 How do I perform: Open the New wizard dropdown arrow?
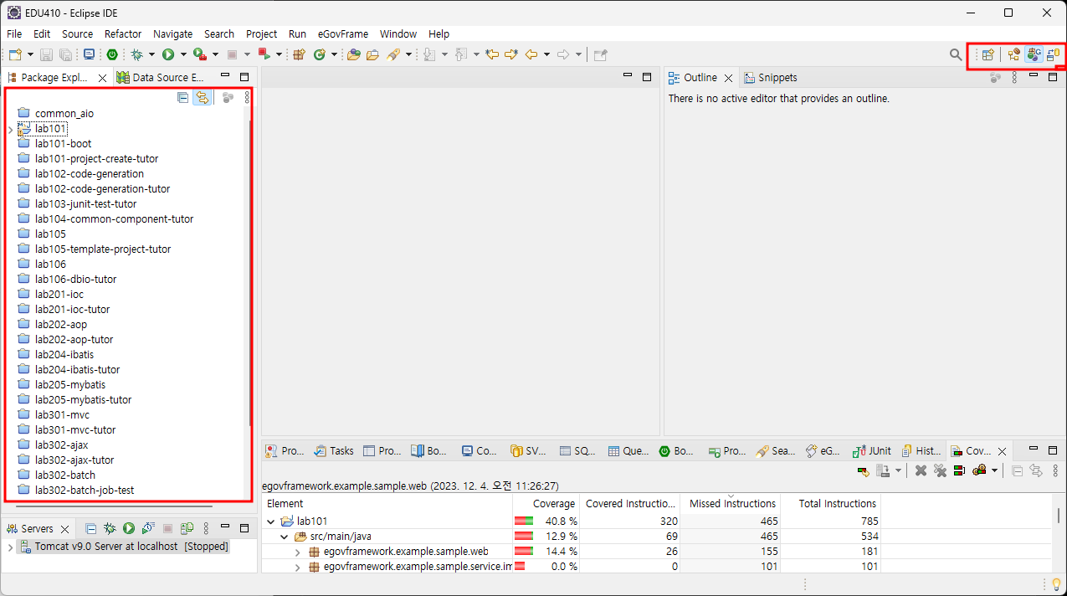[x=30, y=54]
